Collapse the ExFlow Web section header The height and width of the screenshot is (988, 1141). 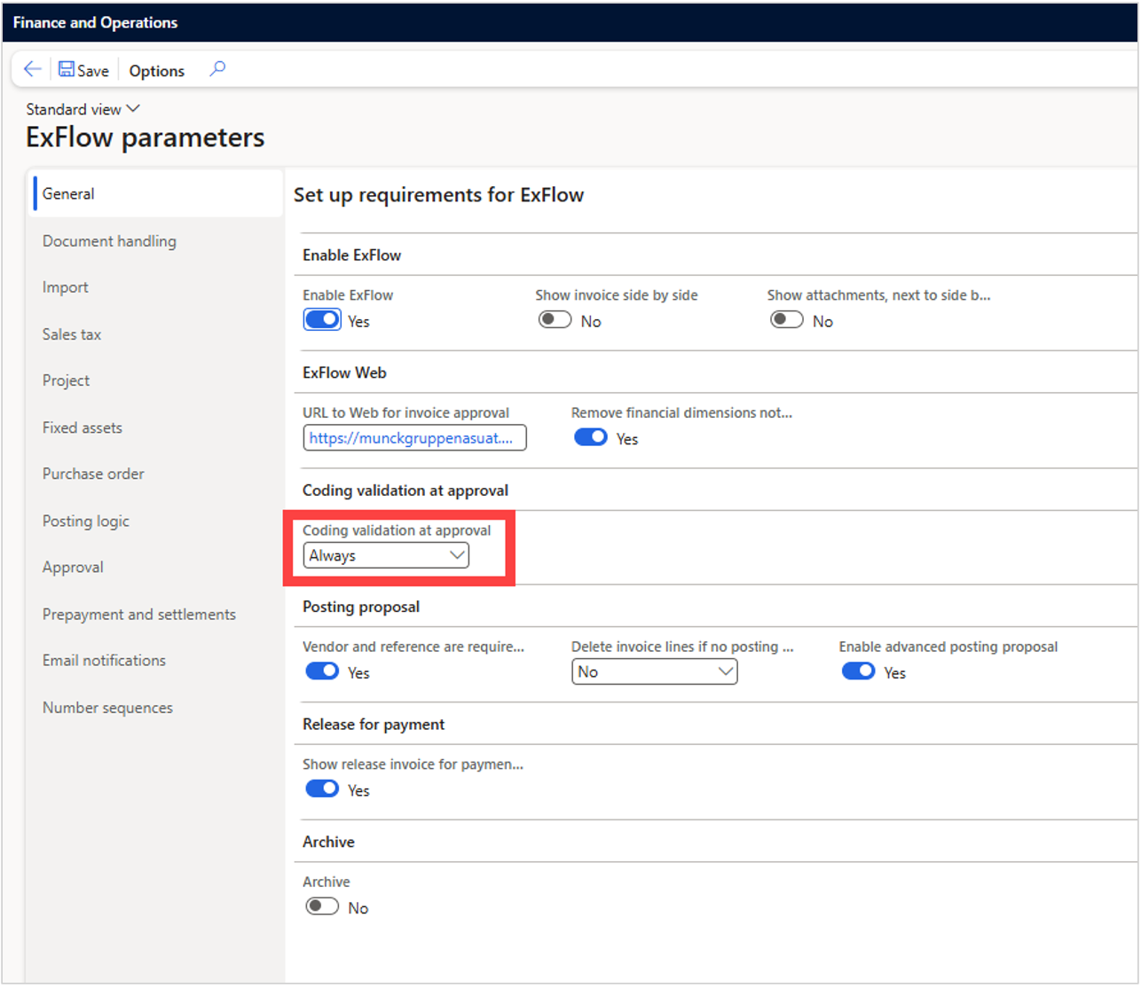click(344, 373)
